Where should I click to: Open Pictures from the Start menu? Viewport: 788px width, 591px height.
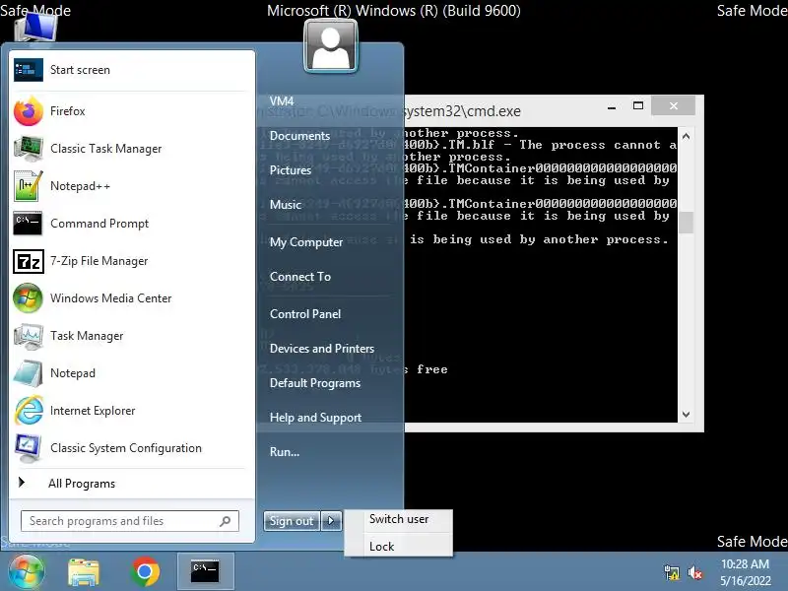291,170
